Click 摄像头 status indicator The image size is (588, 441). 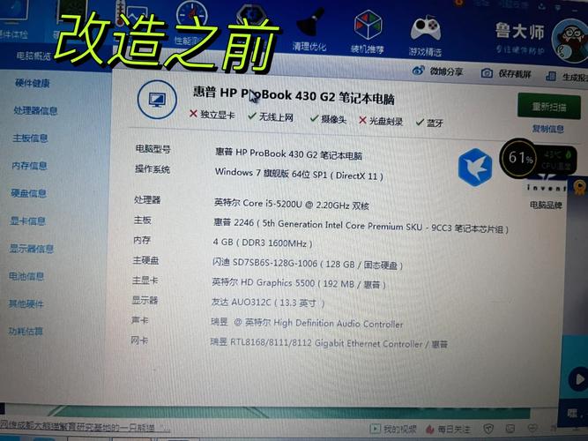click(328, 119)
